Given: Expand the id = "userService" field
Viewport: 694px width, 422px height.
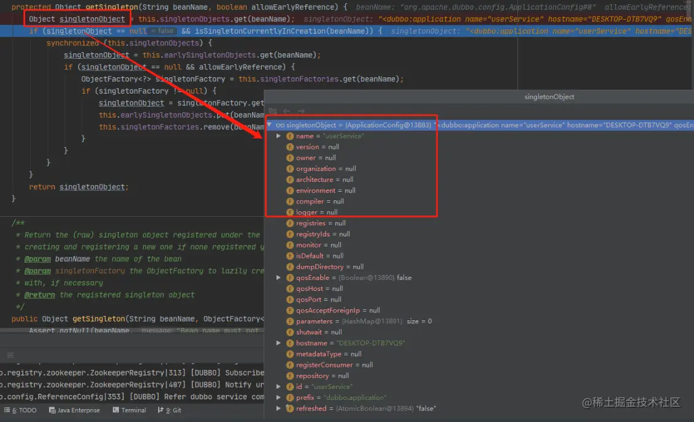Looking at the screenshot, I should (x=278, y=386).
